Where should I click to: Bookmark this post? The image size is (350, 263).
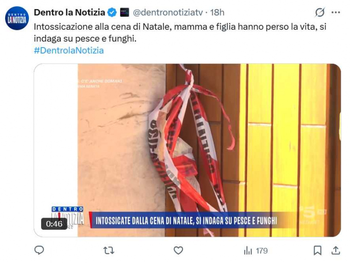(318, 250)
